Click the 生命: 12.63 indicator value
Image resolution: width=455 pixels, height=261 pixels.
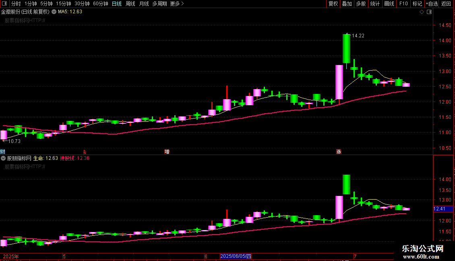[45, 158]
